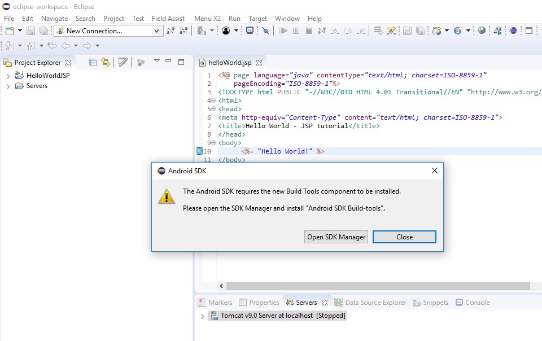Open the web browser globe icon
The width and height of the screenshot is (542, 341).
pos(482,30)
